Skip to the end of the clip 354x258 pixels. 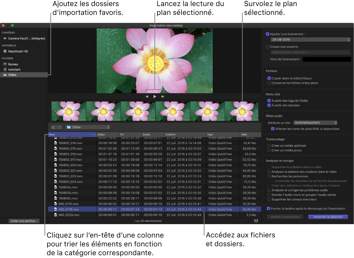click(163, 96)
